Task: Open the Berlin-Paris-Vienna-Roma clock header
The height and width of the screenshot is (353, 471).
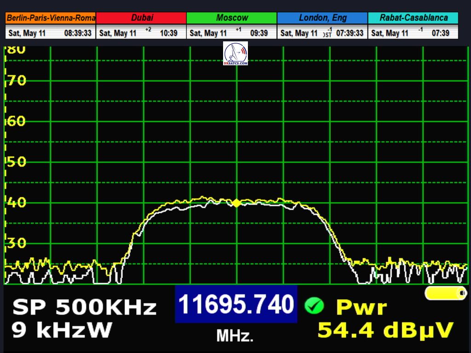Action: click(x=51, y=18)
